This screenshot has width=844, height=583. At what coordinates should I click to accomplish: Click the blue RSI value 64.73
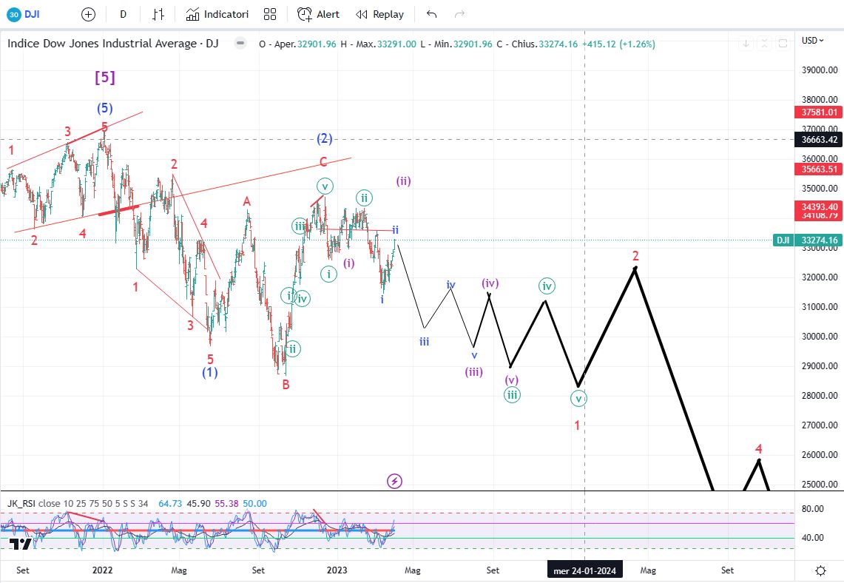pyautogui.click(x=169, y=503)
